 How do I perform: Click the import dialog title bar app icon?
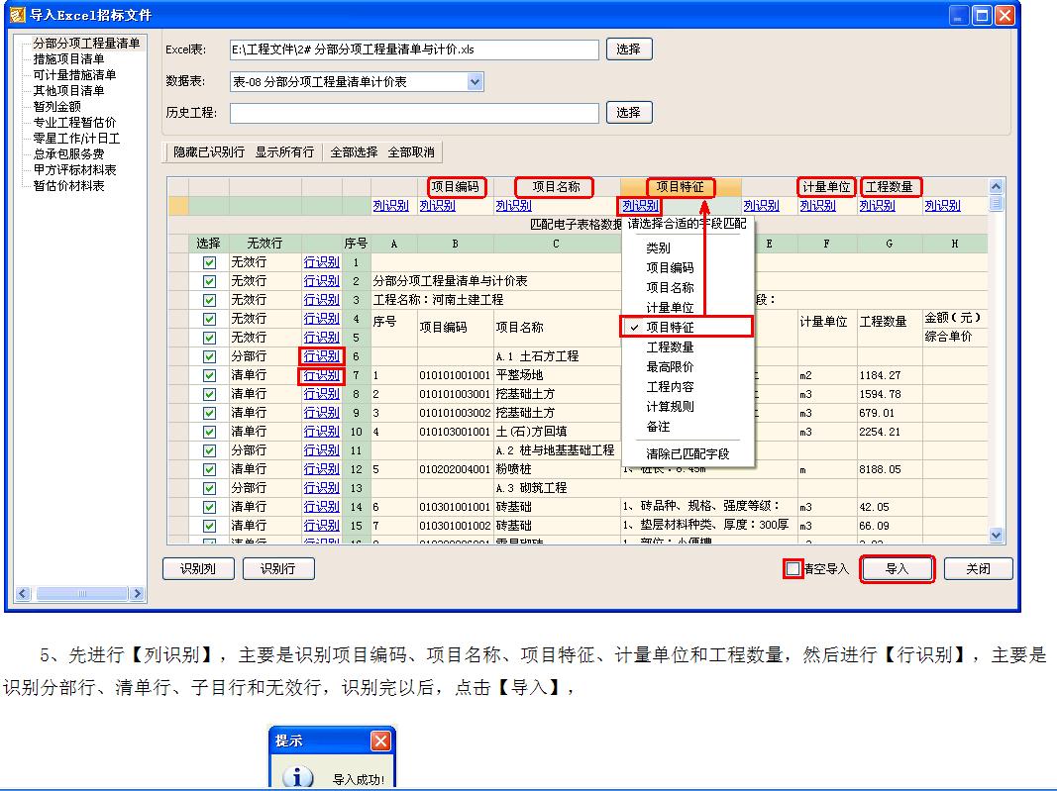coord(17,14)
